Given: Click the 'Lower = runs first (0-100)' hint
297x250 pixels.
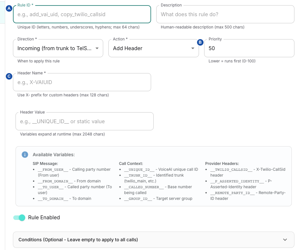Looking at the screenshot, I should [232, 61].
